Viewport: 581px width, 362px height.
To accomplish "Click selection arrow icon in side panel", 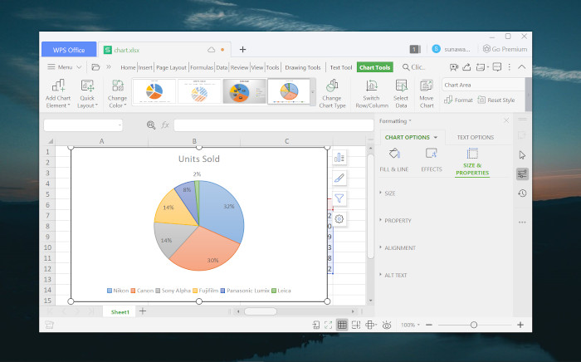I will (x=522, y=155).
